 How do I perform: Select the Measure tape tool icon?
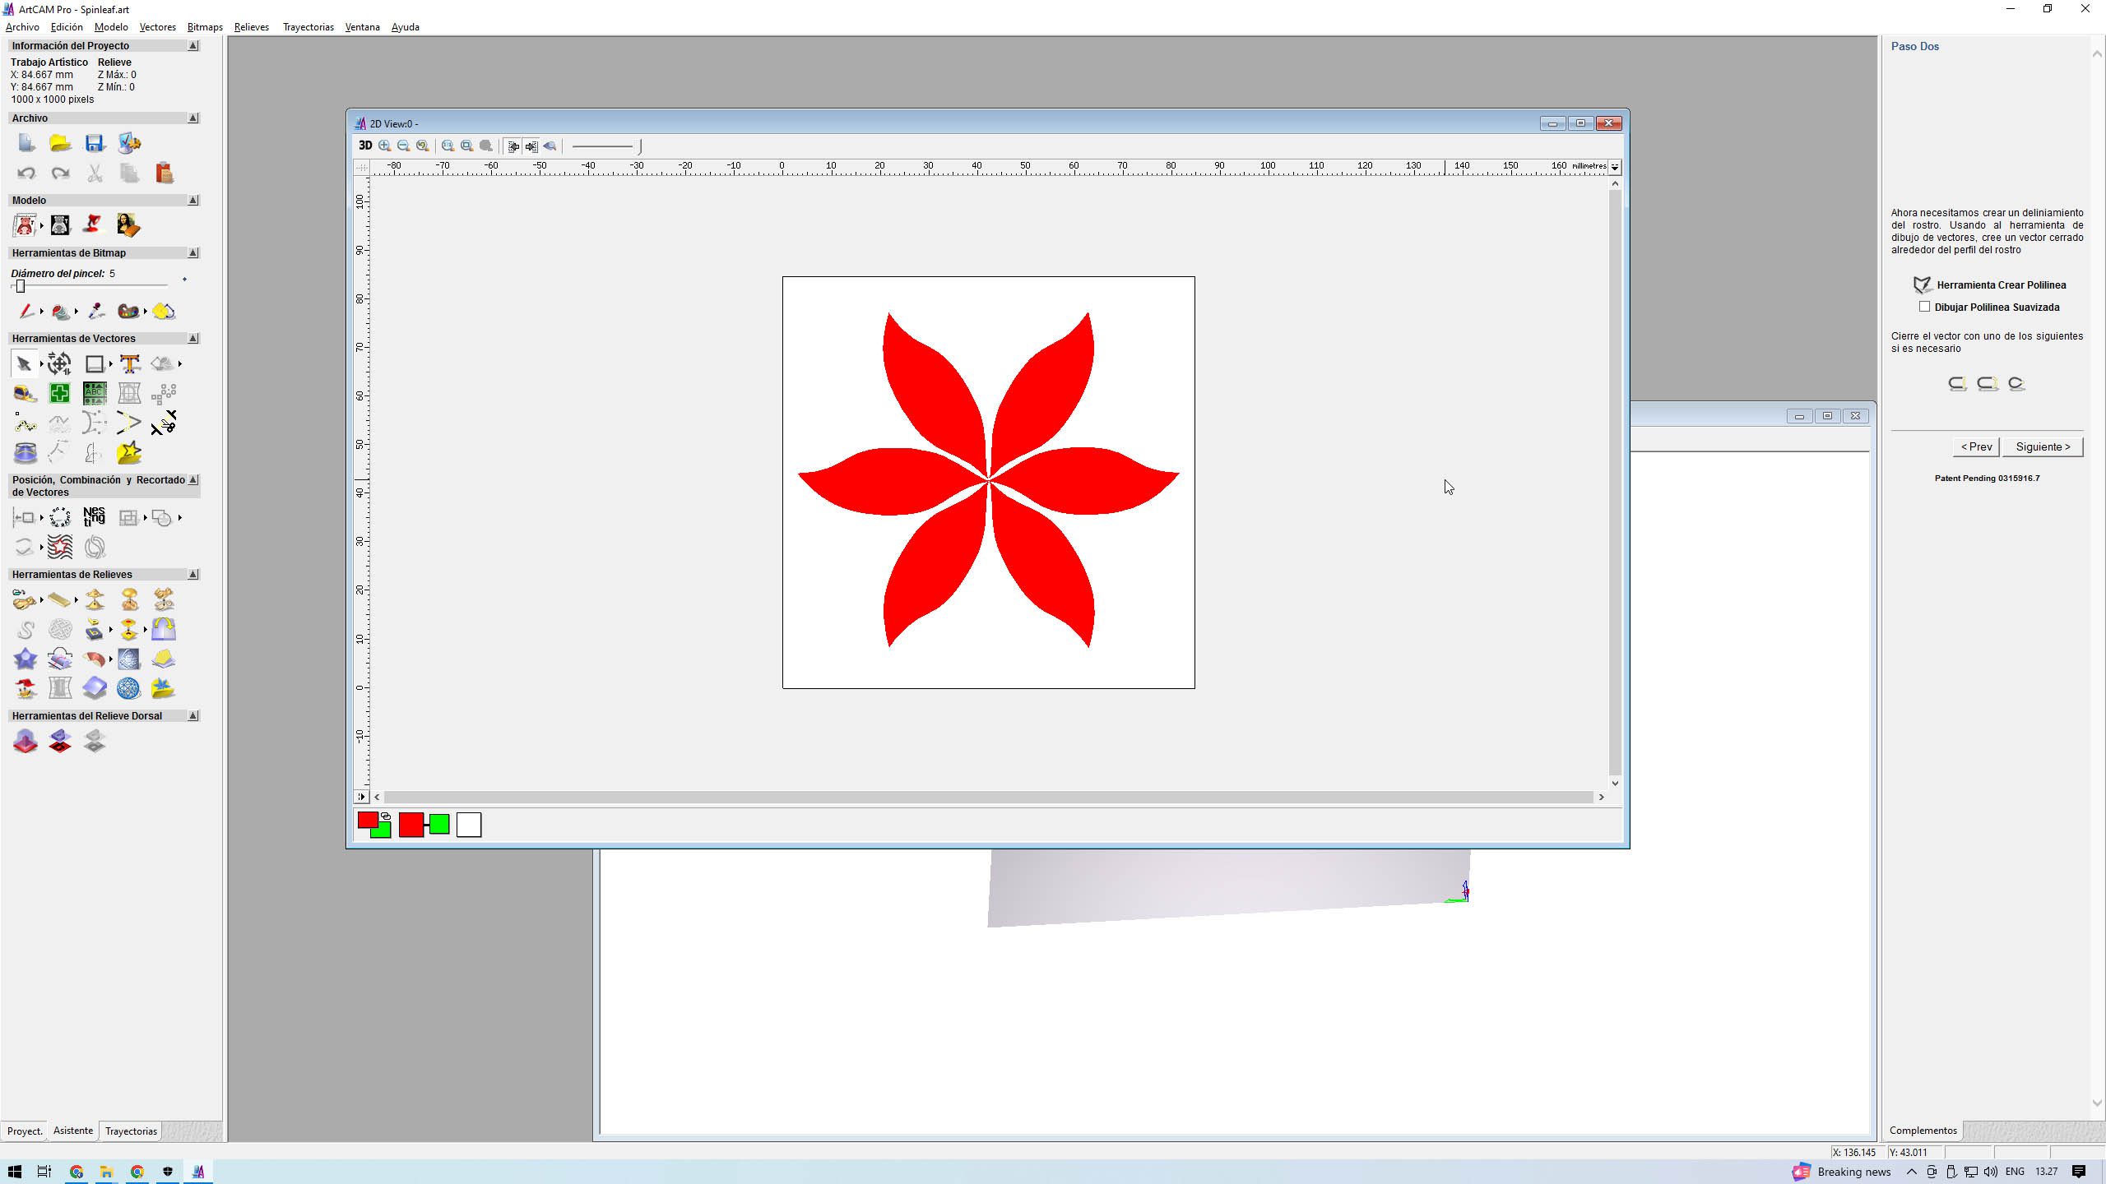pyautogui.click(x=25, y=393)
